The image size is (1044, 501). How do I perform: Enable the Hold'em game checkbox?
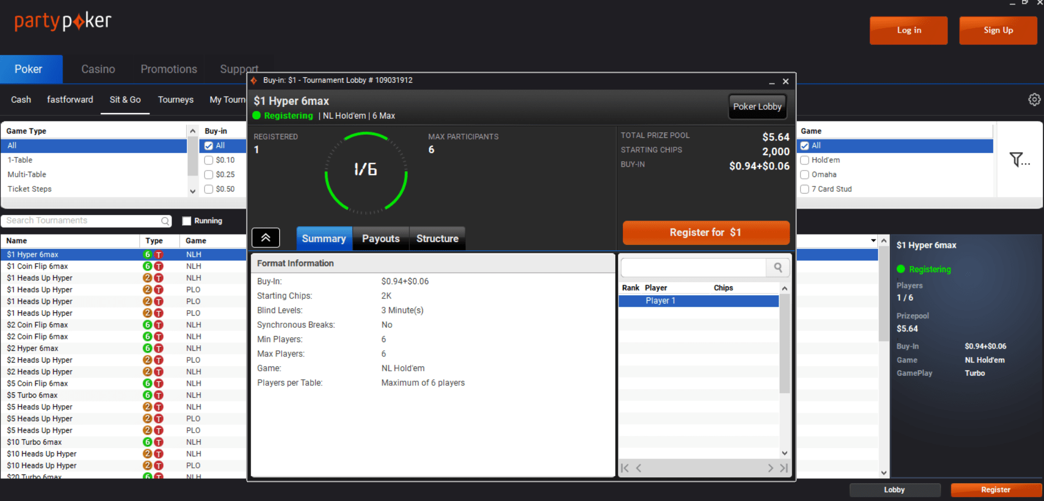(x=805, y=160)
